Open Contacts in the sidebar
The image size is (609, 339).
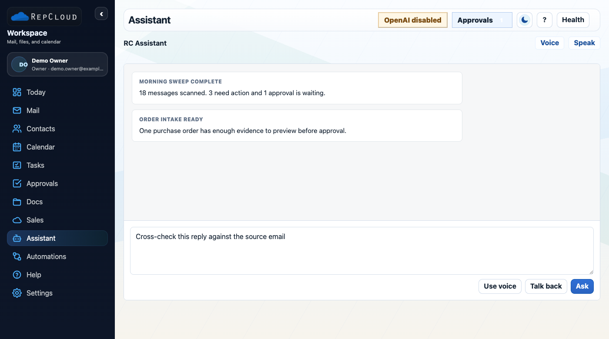pyautogui.click(x=57, y=129)
